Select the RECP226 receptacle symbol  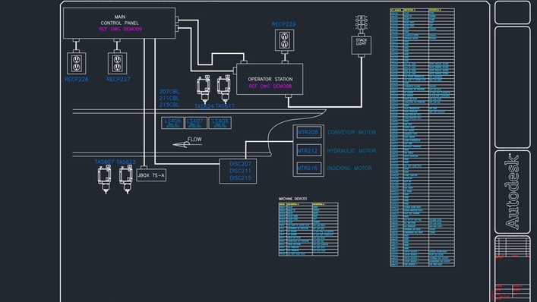pos(77,63)
